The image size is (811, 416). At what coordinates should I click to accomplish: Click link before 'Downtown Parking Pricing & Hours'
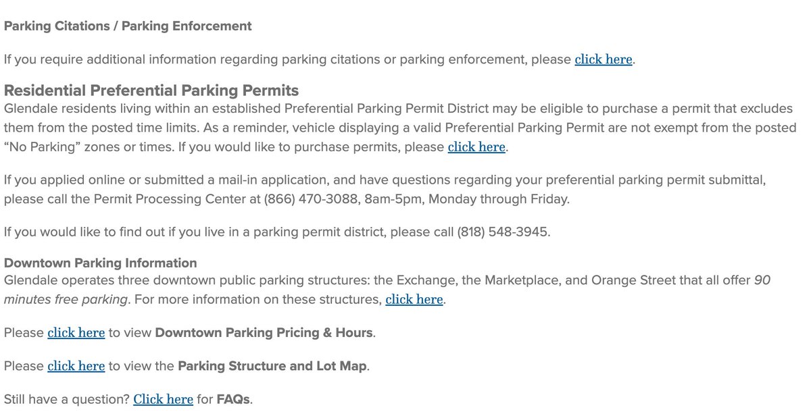pyautogui.click(x=76, y=333)
